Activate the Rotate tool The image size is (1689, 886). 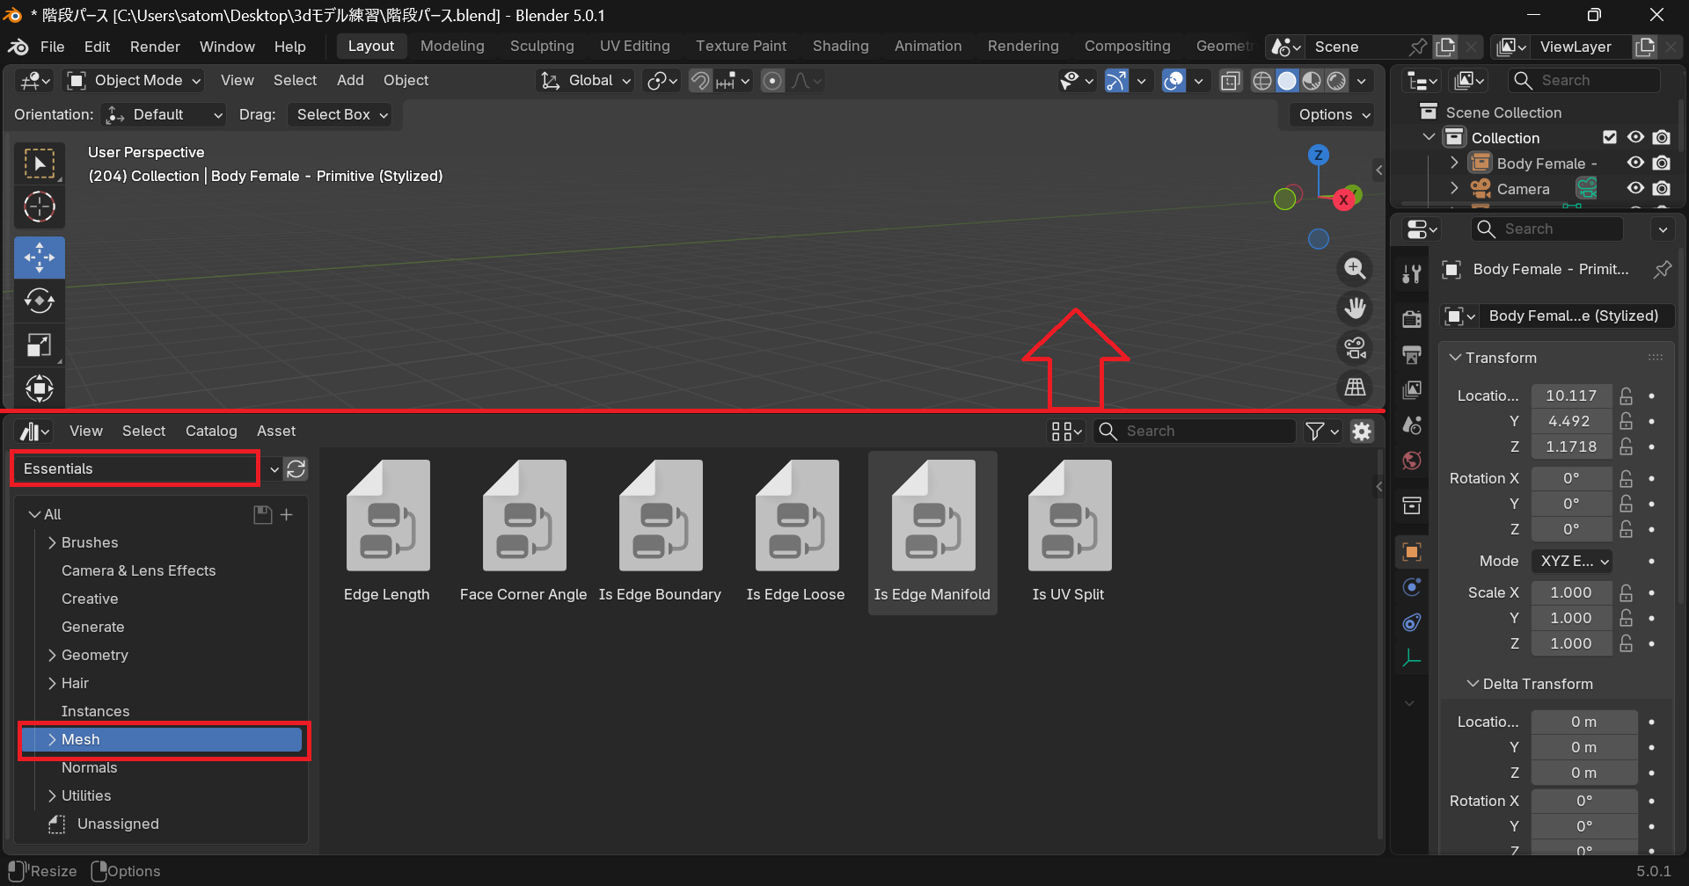pyautogui.click(x=40, y=301)
